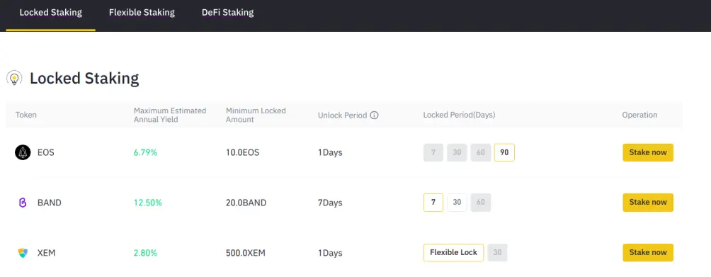711x277 pixels.
Task: Click the 1Days unlock period for XEM
Action: (x=330, y=253)
